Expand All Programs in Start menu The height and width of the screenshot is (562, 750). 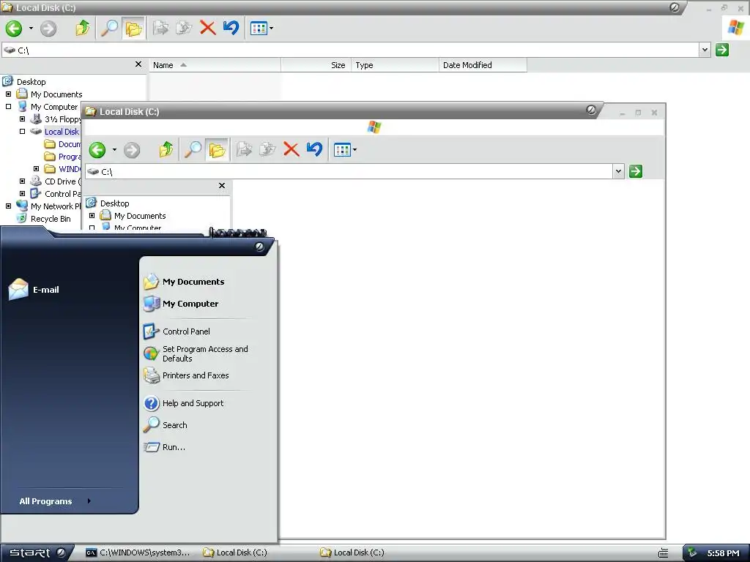55,501
